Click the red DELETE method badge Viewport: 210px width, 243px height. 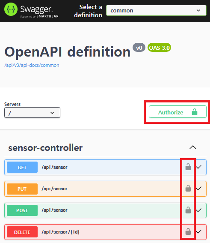pos(22,232)
